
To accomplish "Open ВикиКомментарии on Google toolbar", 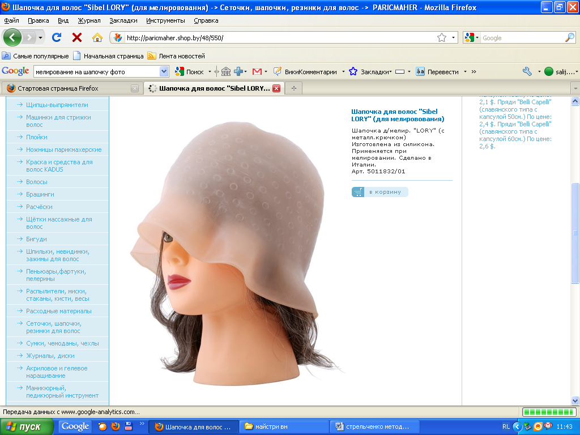I will coord(305,72).
